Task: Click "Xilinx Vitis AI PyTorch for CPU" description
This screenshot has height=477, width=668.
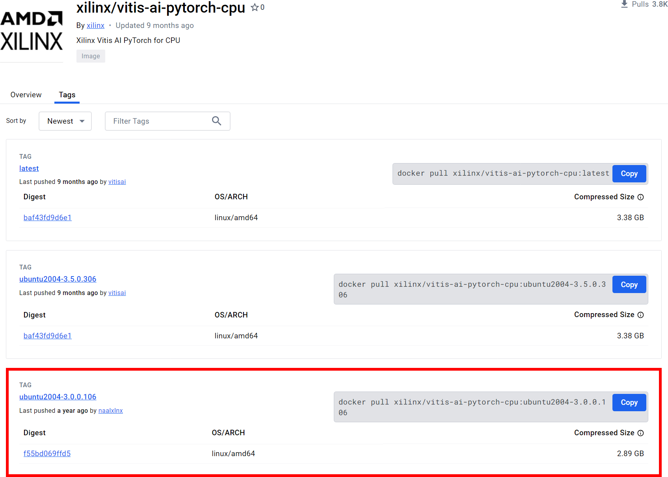Action: [x=128, y=40]
